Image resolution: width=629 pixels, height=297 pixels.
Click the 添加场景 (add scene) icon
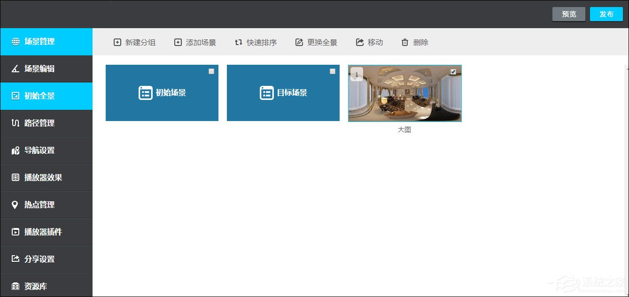(x=178, y=42)
